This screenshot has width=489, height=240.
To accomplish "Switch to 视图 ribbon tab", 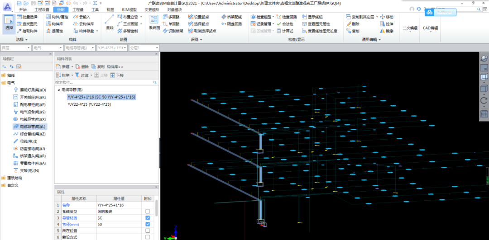I will 110,9.
